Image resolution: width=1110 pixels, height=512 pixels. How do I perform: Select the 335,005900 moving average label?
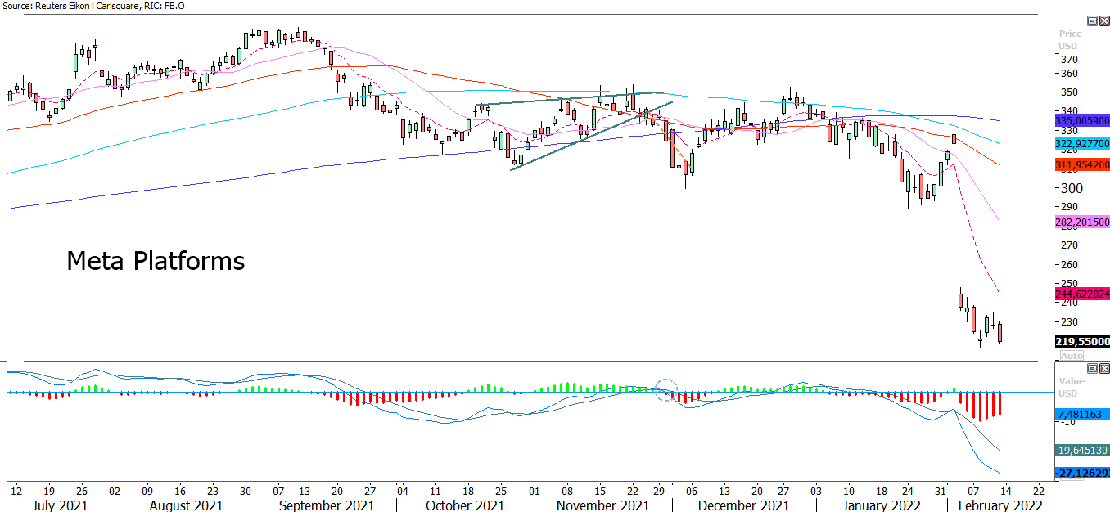1082,119
